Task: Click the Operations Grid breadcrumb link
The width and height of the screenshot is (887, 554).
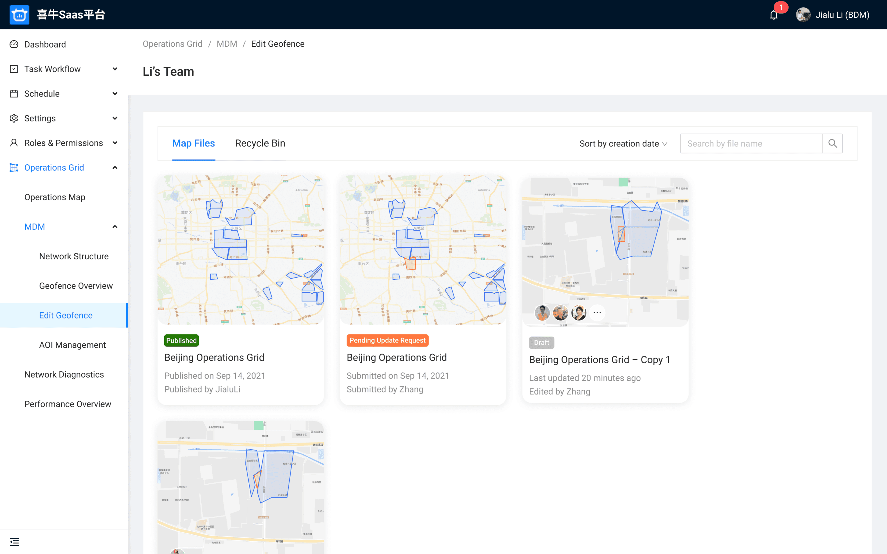Action: 172,44
